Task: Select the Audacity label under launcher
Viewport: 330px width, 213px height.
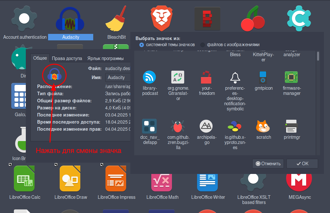Action: (x=71, y=37)
